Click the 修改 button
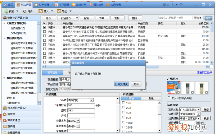The height and width of the screenshot is (134, 216). pos(49,18)
